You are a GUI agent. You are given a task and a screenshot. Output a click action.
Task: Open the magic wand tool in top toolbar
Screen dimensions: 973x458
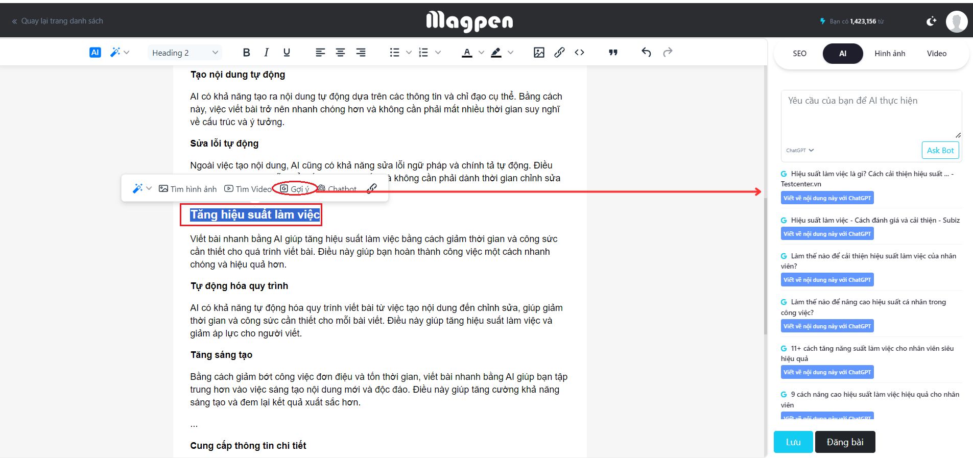(115, 52)
